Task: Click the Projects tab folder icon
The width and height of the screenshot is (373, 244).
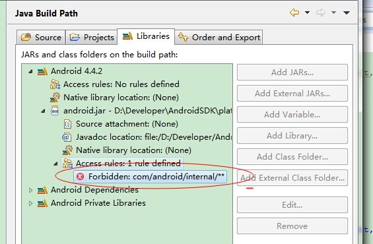Action: click(75, 38)
